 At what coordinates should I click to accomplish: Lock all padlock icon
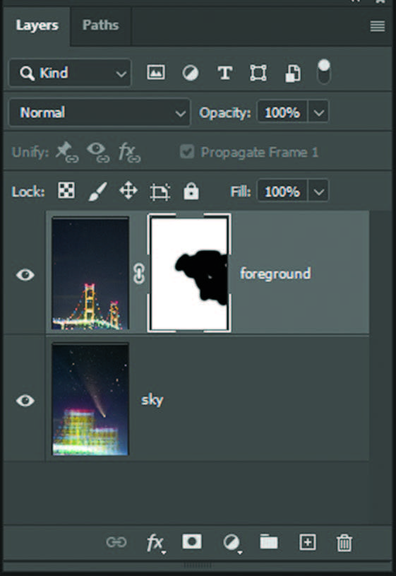(191, 191)
